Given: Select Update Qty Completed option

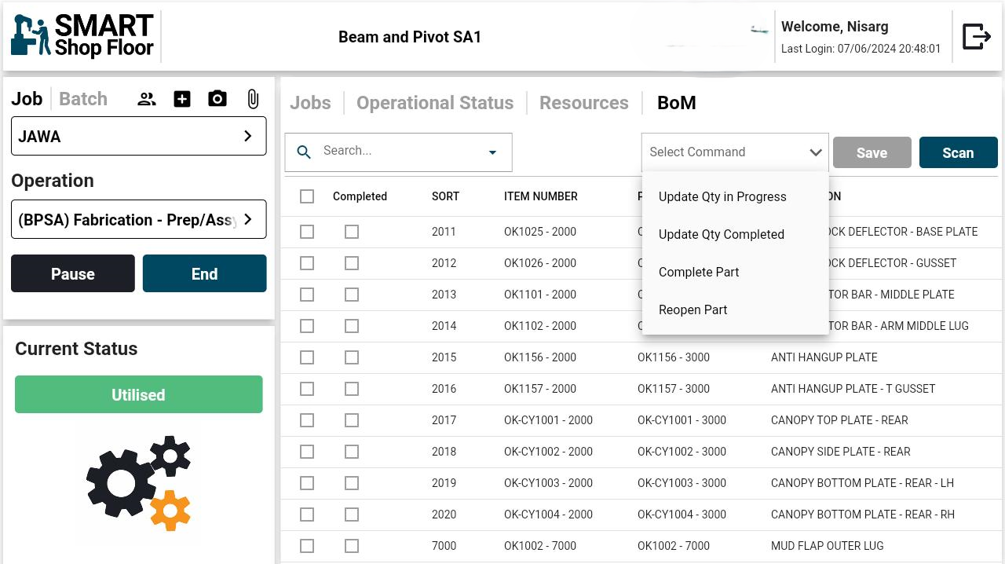Looking at the screenshot, I should 721,234.
